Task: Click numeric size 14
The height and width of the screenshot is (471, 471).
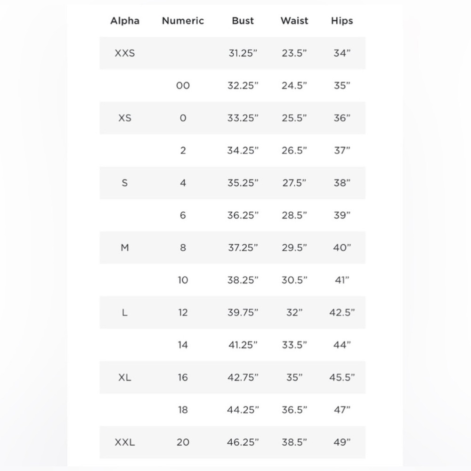Action: point(183,345)
